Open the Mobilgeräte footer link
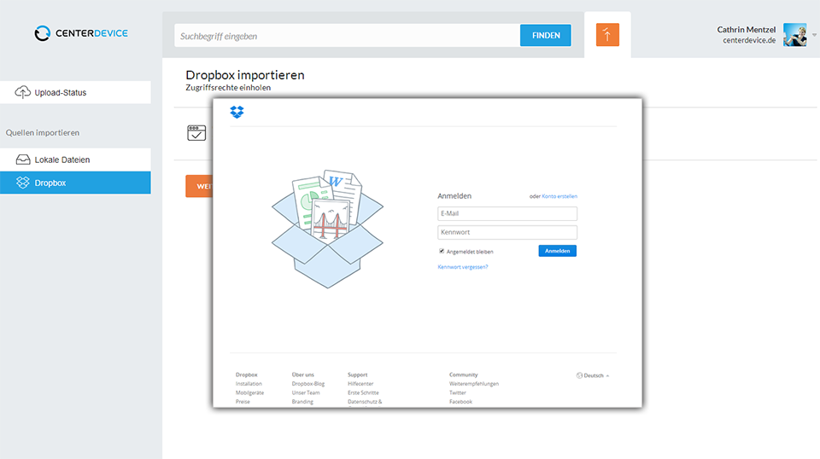This screenshot has width=820, height=459. (250, 392)
